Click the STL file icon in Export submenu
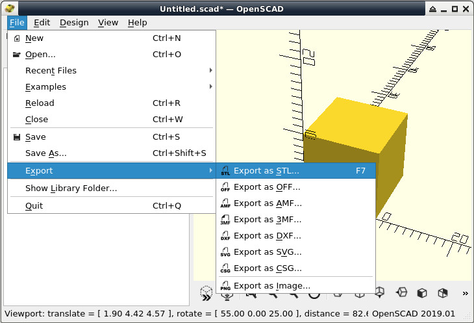The width and height of the screenshot is (474, 323). pos(225,170)
